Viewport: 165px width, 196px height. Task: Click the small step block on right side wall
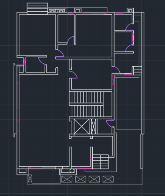pyautogui.click(x=138, y=71)
